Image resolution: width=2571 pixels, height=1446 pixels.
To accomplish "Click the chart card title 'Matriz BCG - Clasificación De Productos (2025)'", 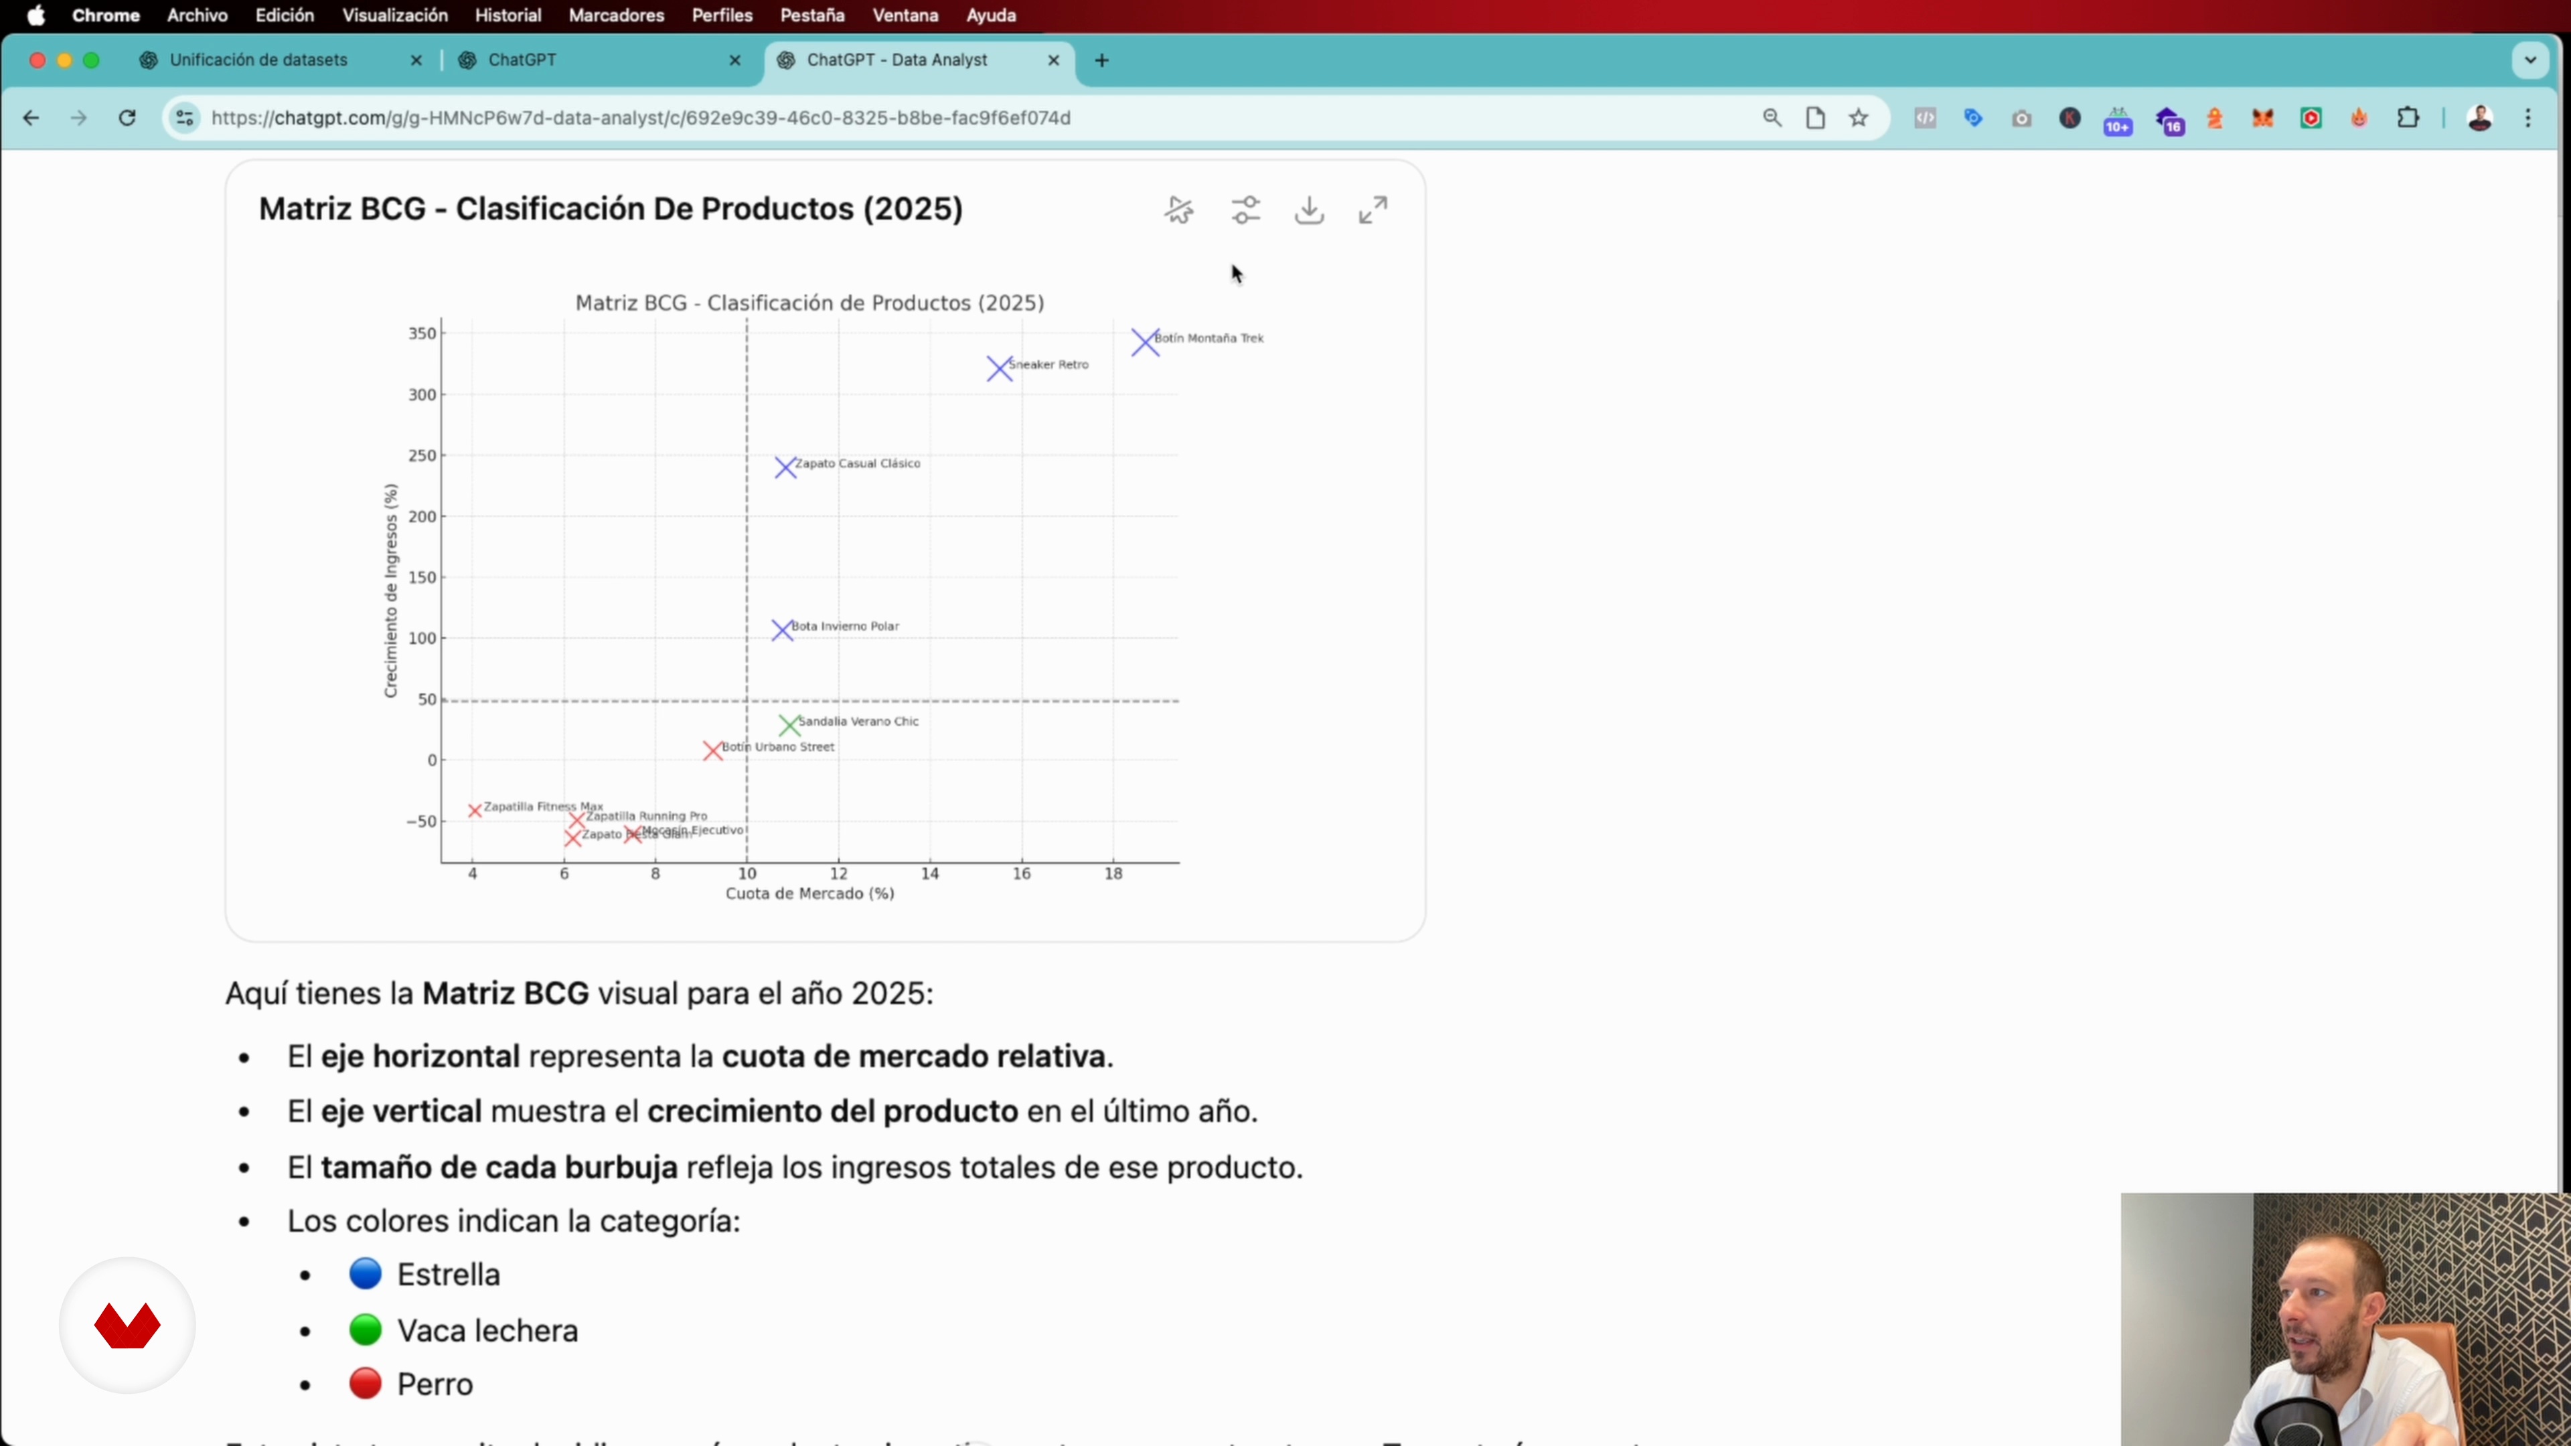I will tap(611, 209).
